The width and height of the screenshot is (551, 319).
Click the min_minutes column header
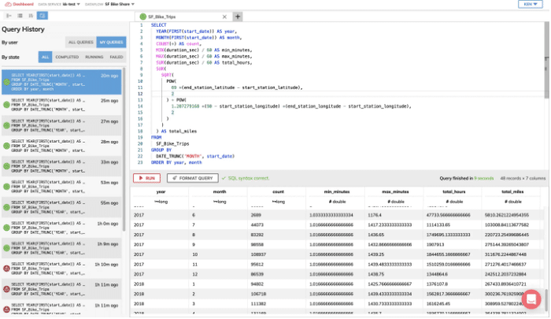[337, 191]
